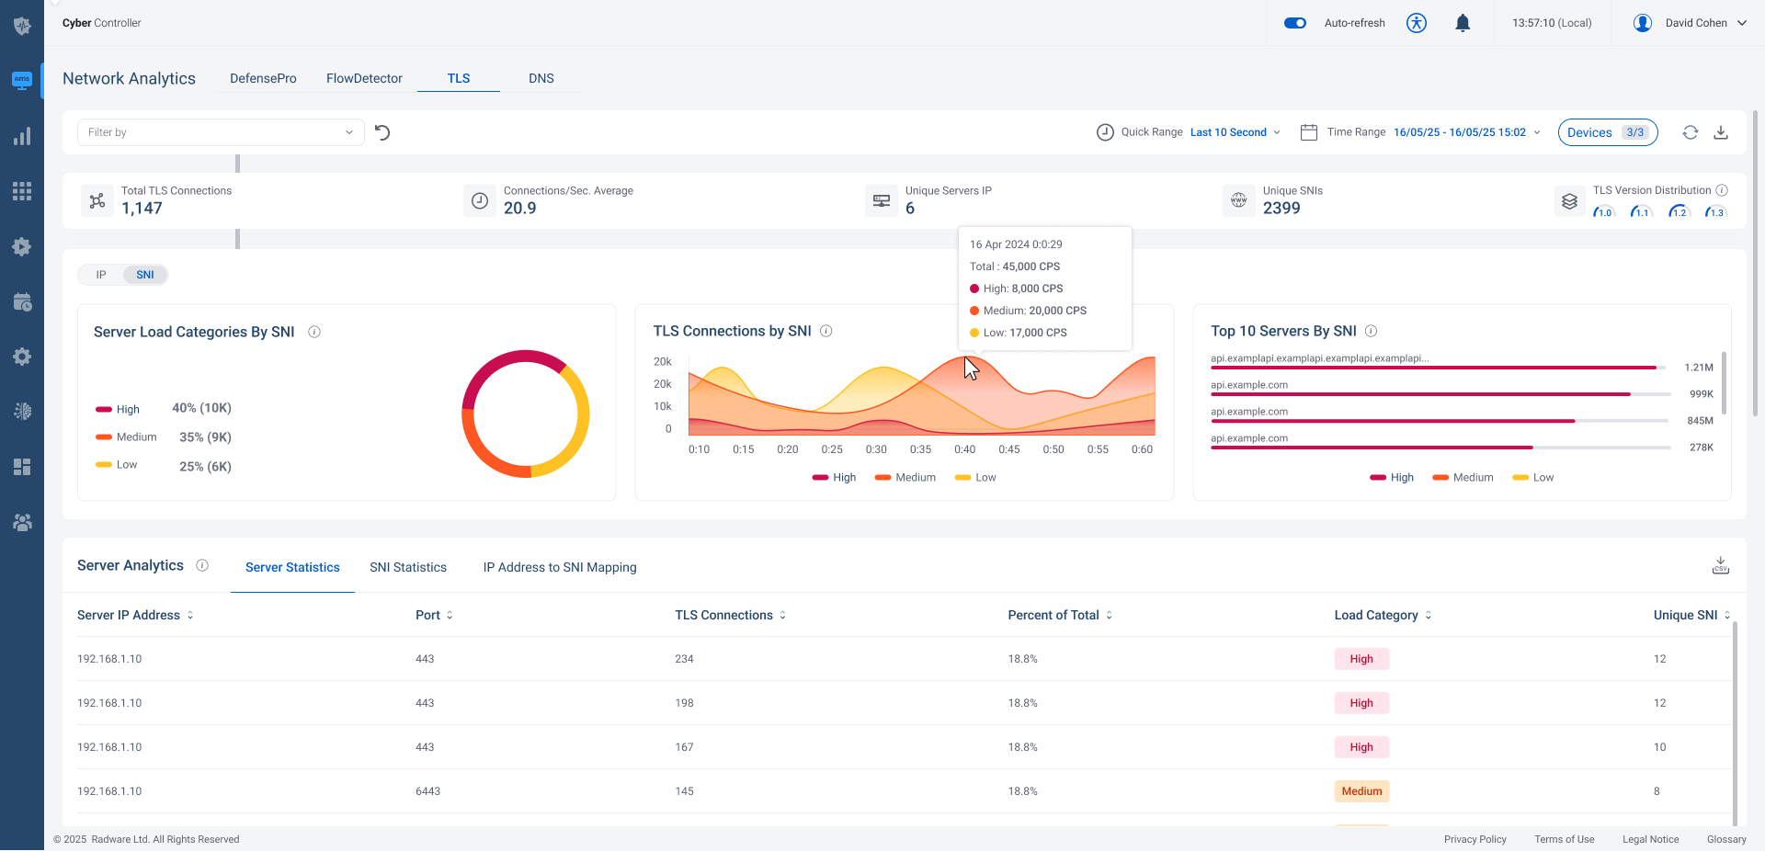Expand the Quick Range dropdown
This screenshot has width=1765, height=851.
[x=1235, y=132]
